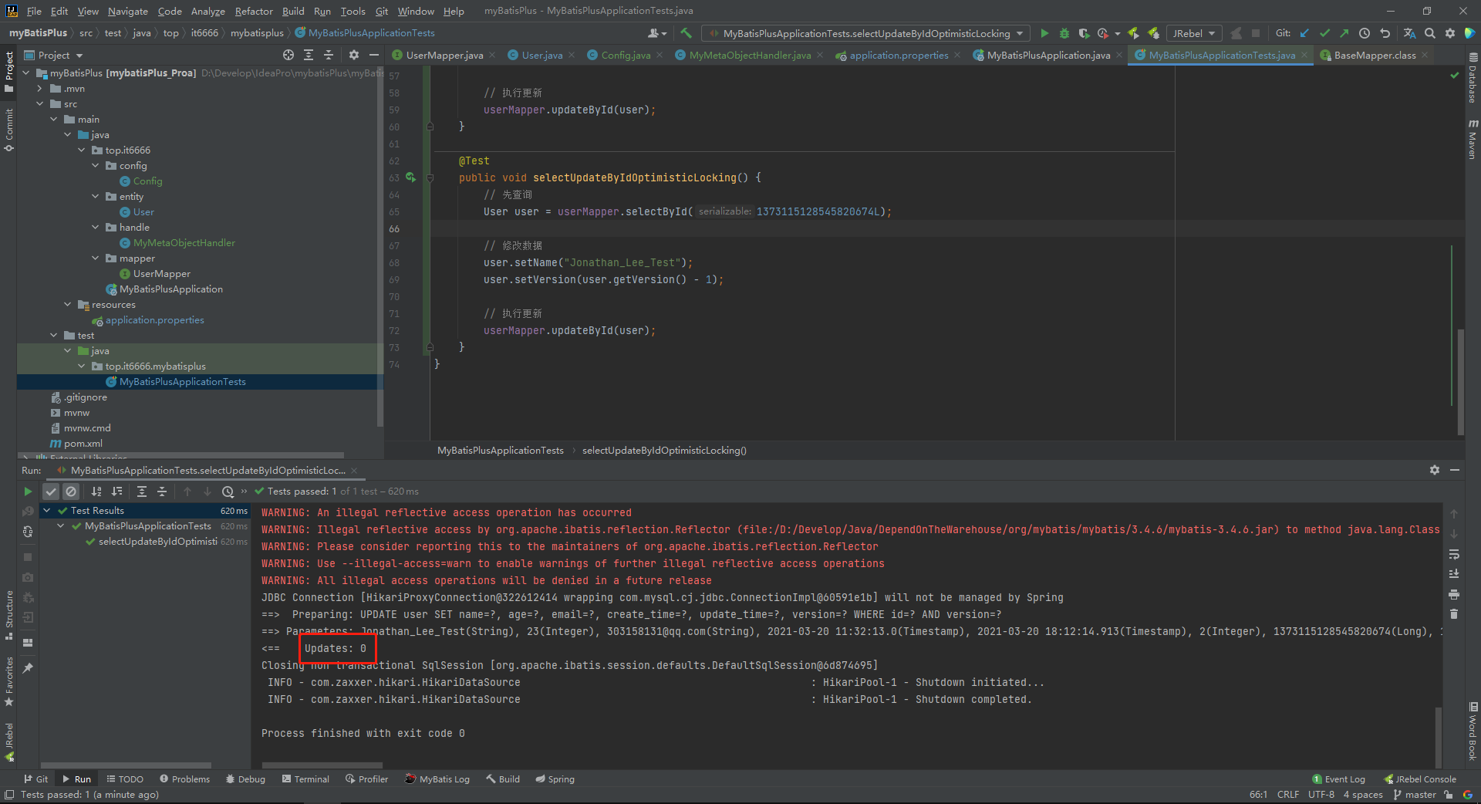
Task: Sort test results by duration
Action: click(116, 492)
